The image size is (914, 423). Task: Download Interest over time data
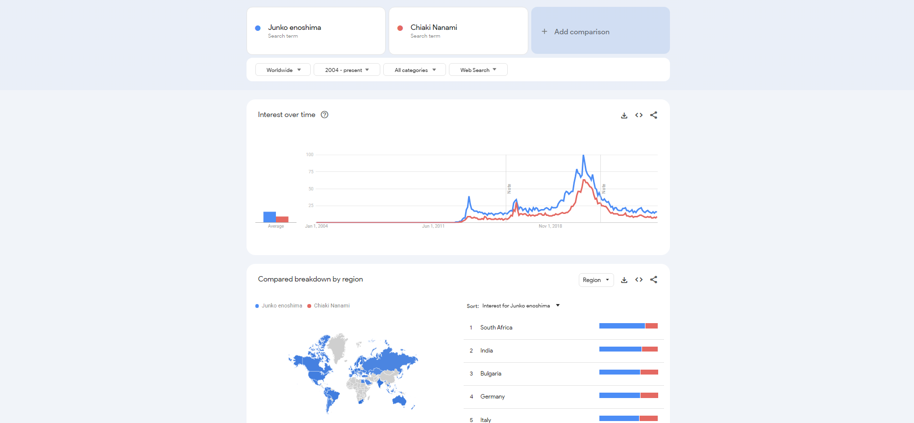coord(624,116)
